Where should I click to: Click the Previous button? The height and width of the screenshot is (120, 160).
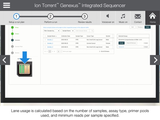point(140,27)
